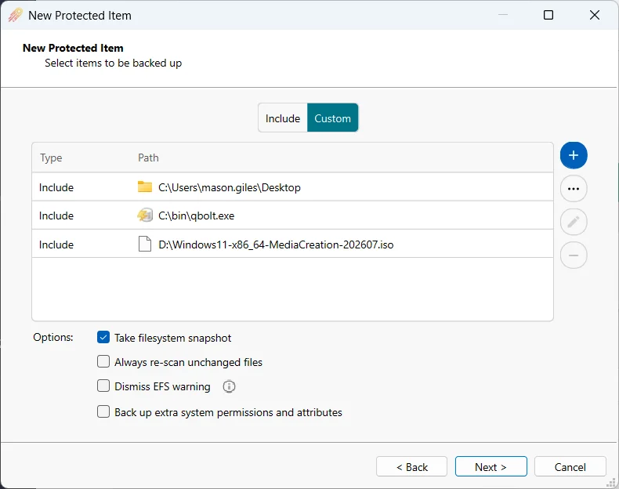Enable Back up extra system permissions and attributes
619x489 pixels.
(x=103, y=411)
